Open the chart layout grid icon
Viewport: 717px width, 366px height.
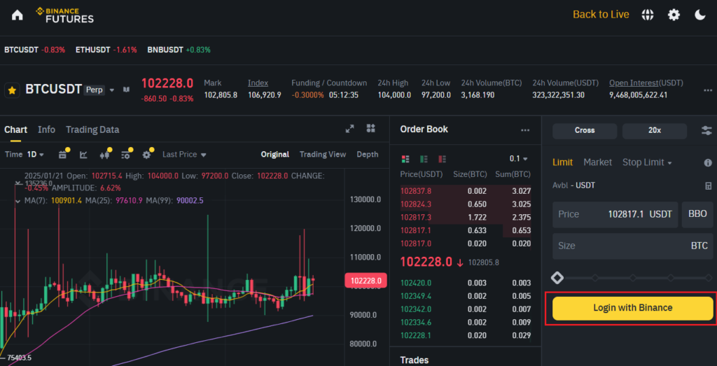click(x=371, y=128)
